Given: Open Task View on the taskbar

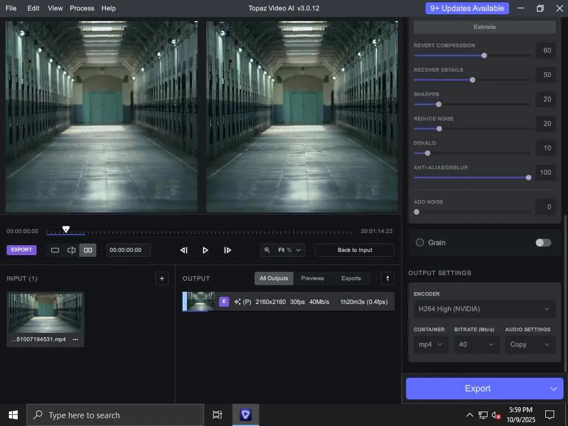Looking at the screenshot, I should point(217,415).
